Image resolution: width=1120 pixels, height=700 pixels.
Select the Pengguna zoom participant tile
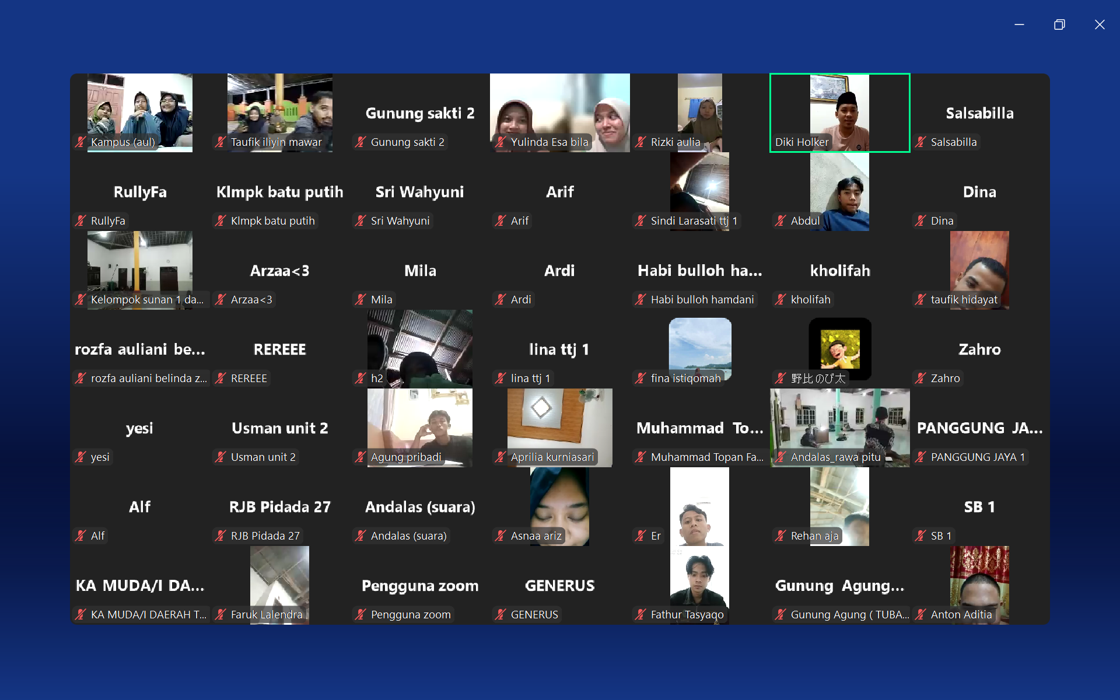click(419, 585)
